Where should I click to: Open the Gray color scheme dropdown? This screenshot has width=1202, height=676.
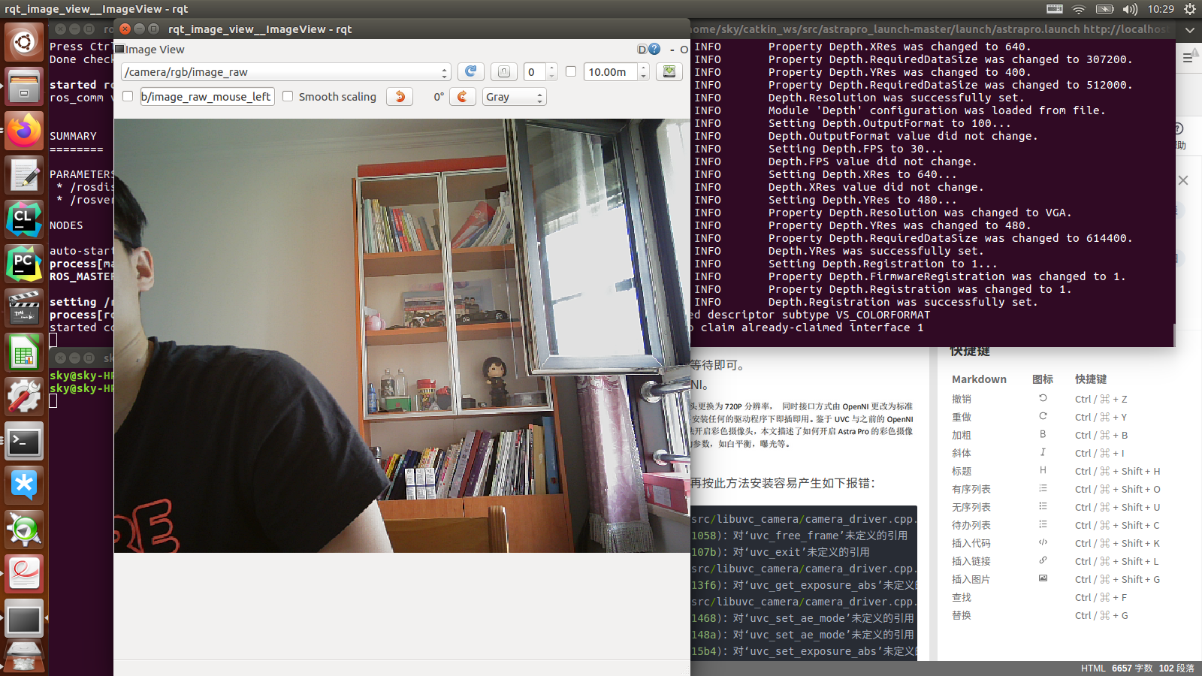coord(514,96)
